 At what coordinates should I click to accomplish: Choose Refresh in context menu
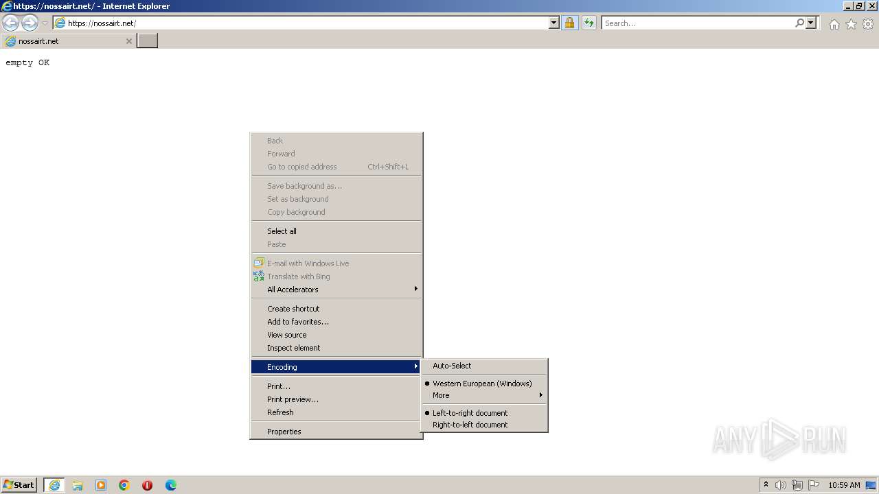click(336, 412)
